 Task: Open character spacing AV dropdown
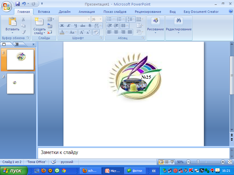coord(98,26)
